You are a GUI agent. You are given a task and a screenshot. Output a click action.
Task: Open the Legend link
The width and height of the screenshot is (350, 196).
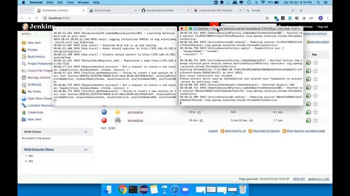point(213,131)
